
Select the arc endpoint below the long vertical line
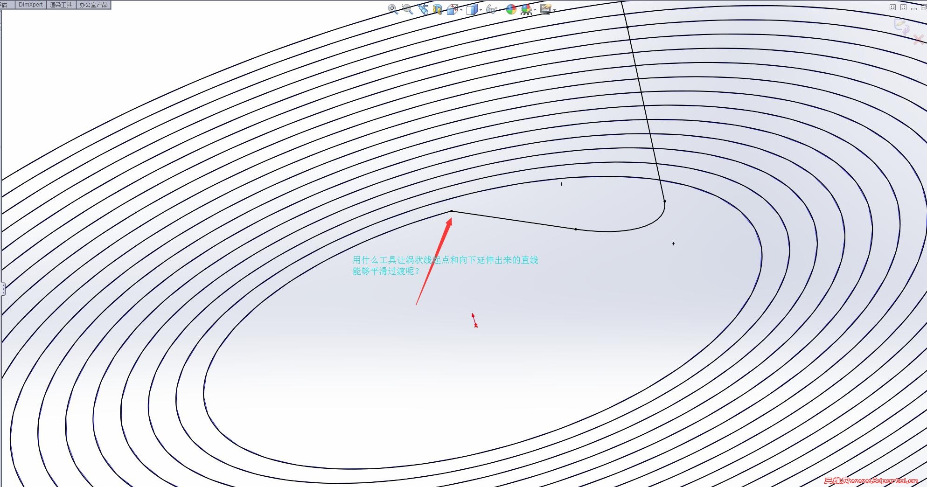coord(665,202)
